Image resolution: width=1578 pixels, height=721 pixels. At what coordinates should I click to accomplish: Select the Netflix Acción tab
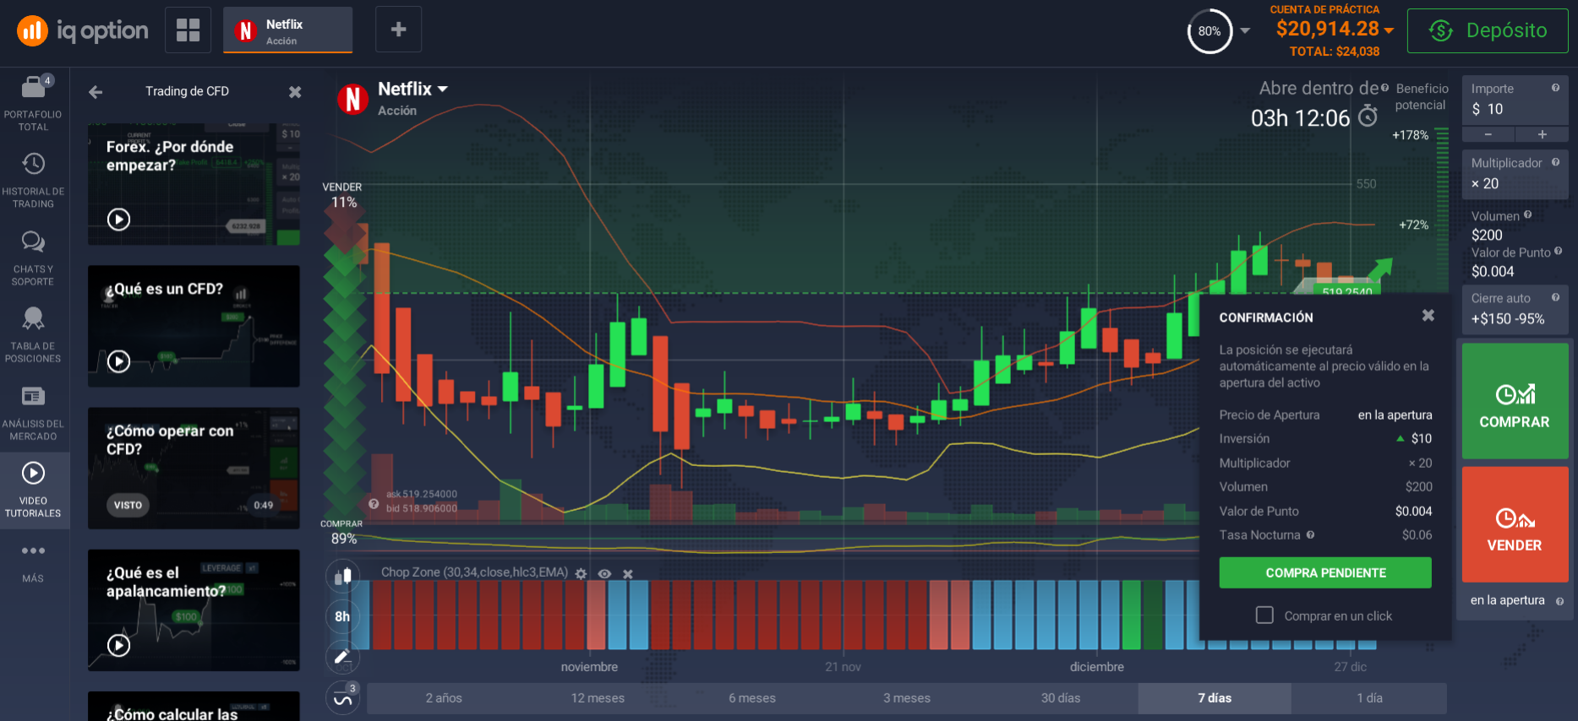[x=287, y=30]
